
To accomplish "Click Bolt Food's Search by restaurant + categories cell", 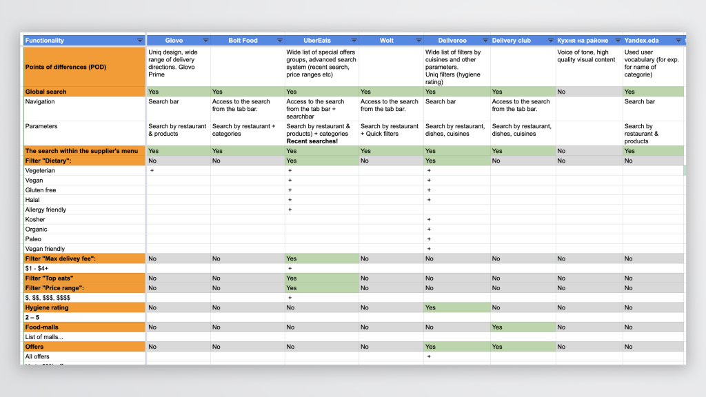I will [x=248, y=133].
